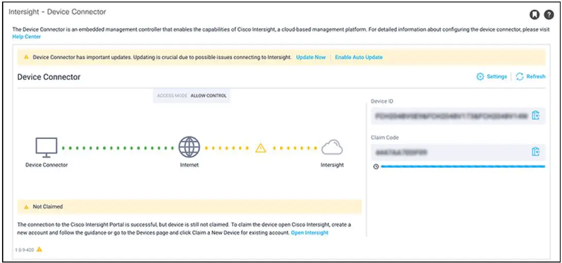
Task: Click the Internet label under the globe
Action: coord(189,165)
